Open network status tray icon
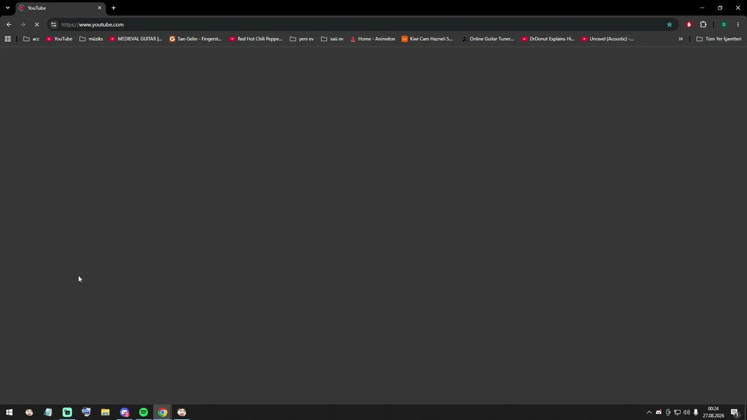Screen dimensions: 747x420 pos(678,412)
